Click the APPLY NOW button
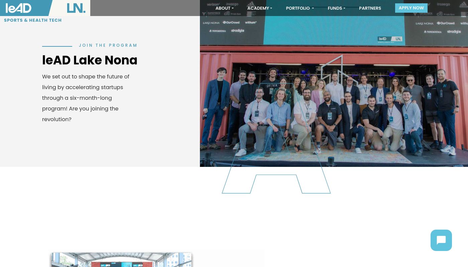The height and width of the screenshot is (267, 468). [411, 8]
